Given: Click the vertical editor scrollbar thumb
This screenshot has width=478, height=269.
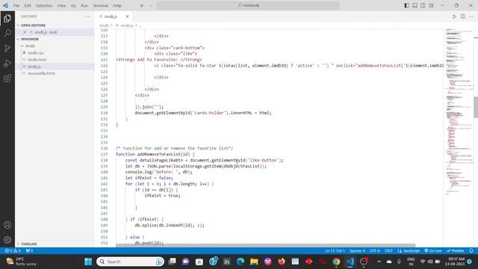Looking at the screenshot, I should tap(476, 107).
